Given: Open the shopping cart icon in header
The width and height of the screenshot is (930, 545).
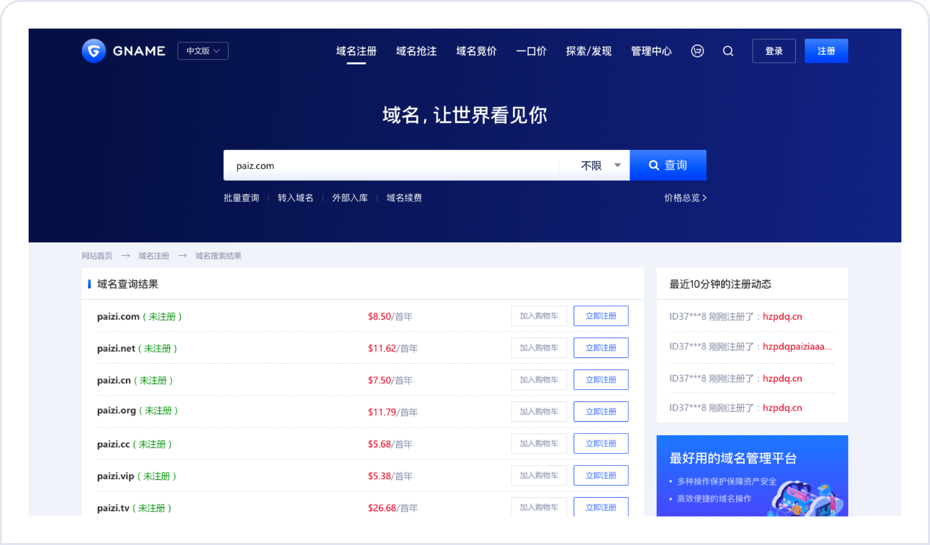Looking at the screenshot, I should tap(697, 51).
